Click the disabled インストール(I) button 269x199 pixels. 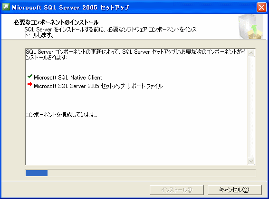click(x=177, y=190)
